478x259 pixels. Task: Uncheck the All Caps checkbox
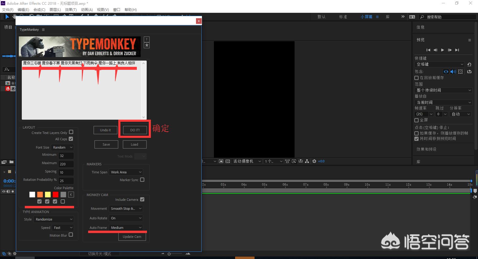pos(71,139)
